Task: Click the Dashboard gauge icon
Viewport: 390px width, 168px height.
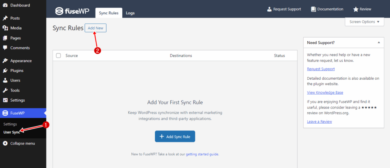Action: pyautogui.click(x=5, y=5)
